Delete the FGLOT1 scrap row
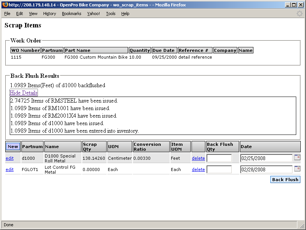 point(198,169)
